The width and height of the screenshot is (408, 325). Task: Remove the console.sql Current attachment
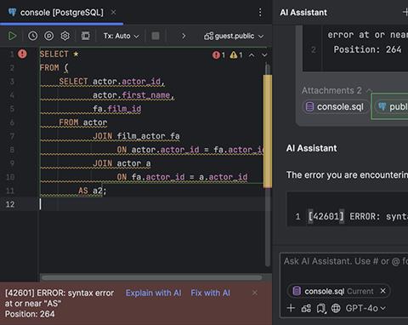point(382,291)
